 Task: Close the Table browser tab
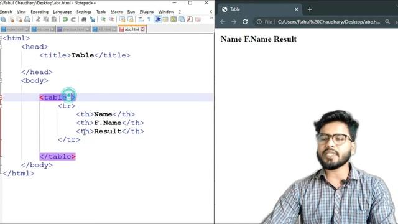tap(296, 9)
